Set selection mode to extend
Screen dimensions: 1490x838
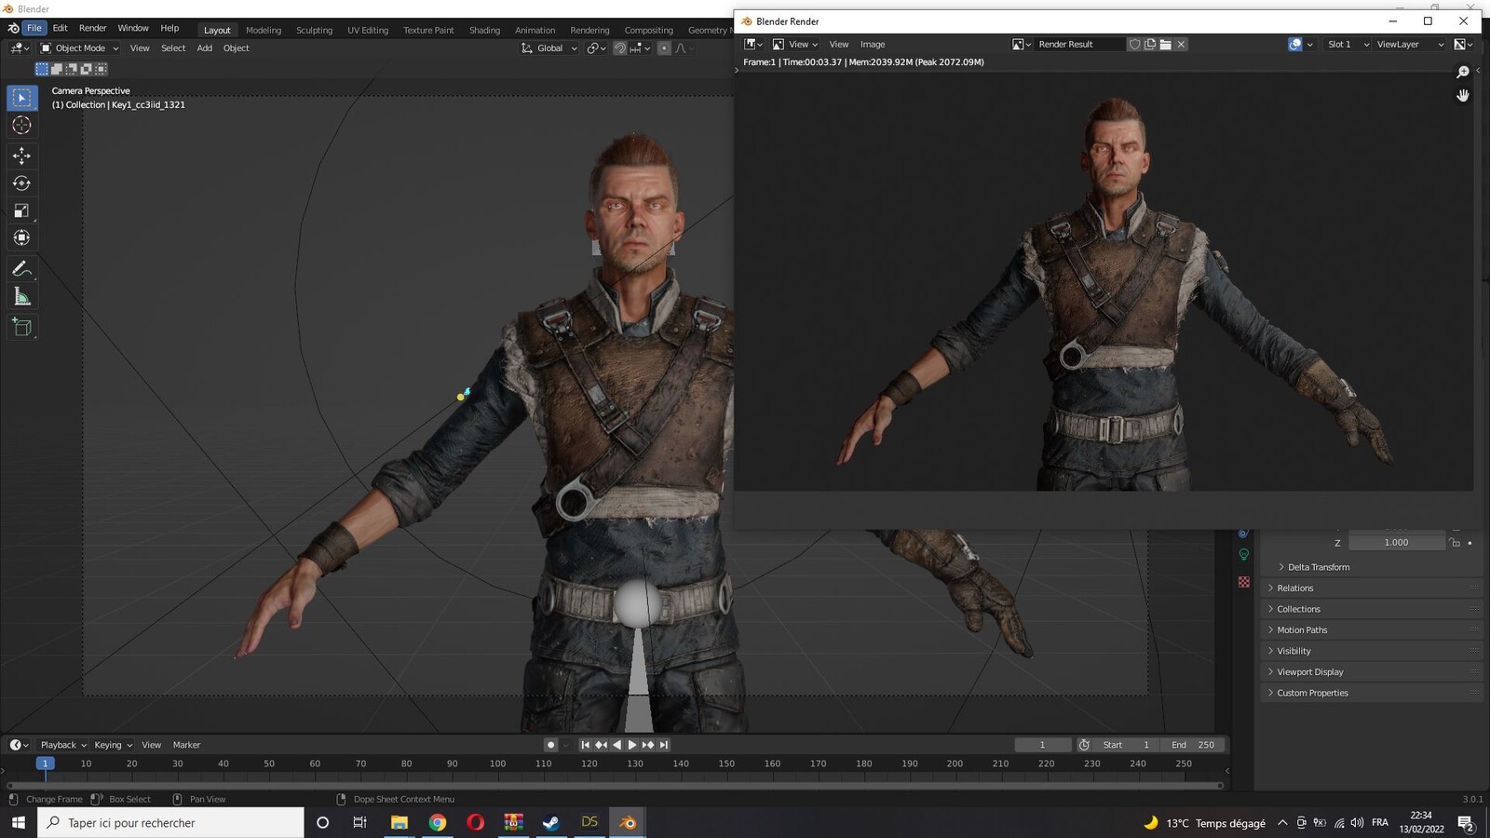point(56,69)
